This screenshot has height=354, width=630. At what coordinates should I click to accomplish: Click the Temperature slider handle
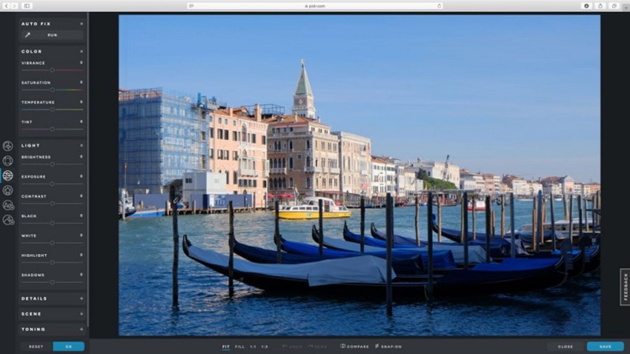tap(52, 109)
